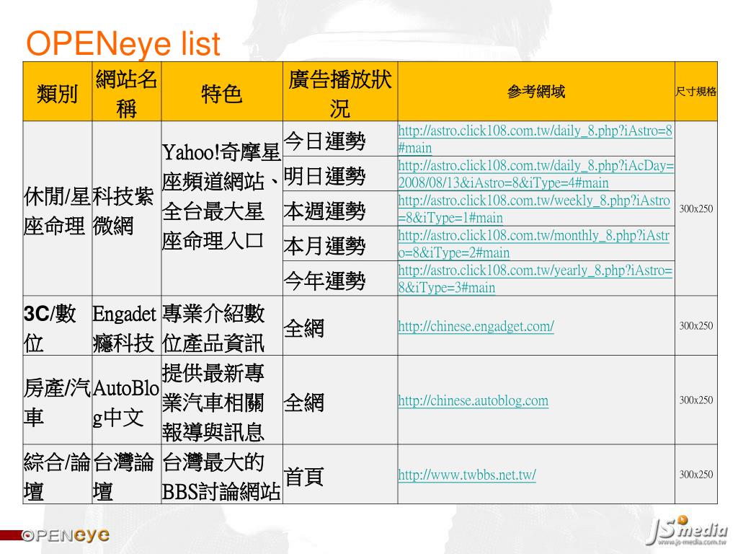Select the 類別 column header
This screenshot has height=554, width=738.
(58, 92)
